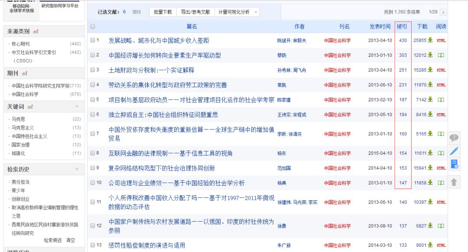
Task: Open HTML reading for row 3 article
Action: click(441, 70)
